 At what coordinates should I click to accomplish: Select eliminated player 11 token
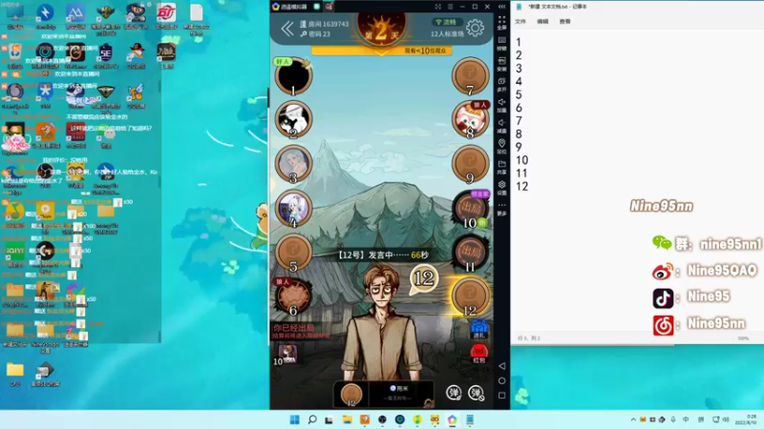point(470,253)
